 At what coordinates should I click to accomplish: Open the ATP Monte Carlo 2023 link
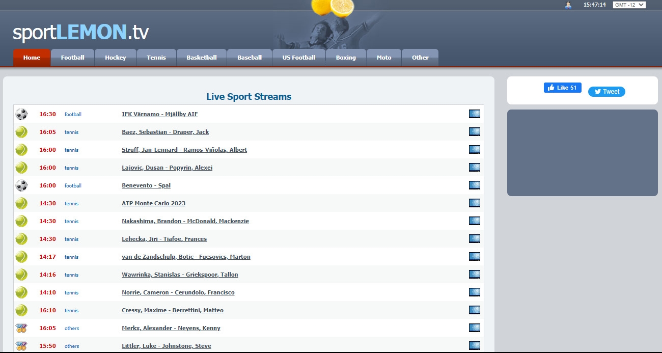[x=154, y=203]
